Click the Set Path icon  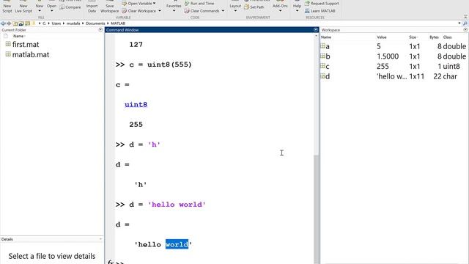click(246, 7)
